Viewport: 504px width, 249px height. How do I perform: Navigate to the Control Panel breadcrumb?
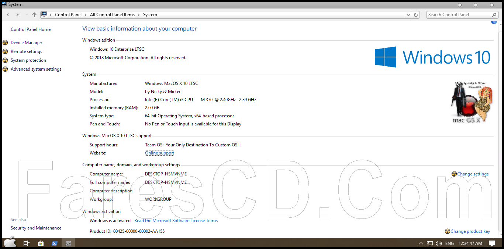[x=69, y=15]
